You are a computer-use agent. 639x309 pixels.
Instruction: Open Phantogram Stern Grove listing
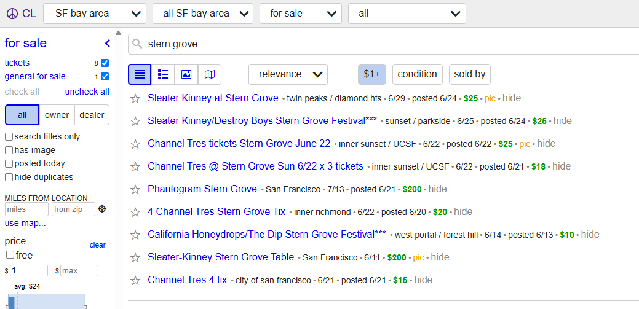(x=202, y=189)
